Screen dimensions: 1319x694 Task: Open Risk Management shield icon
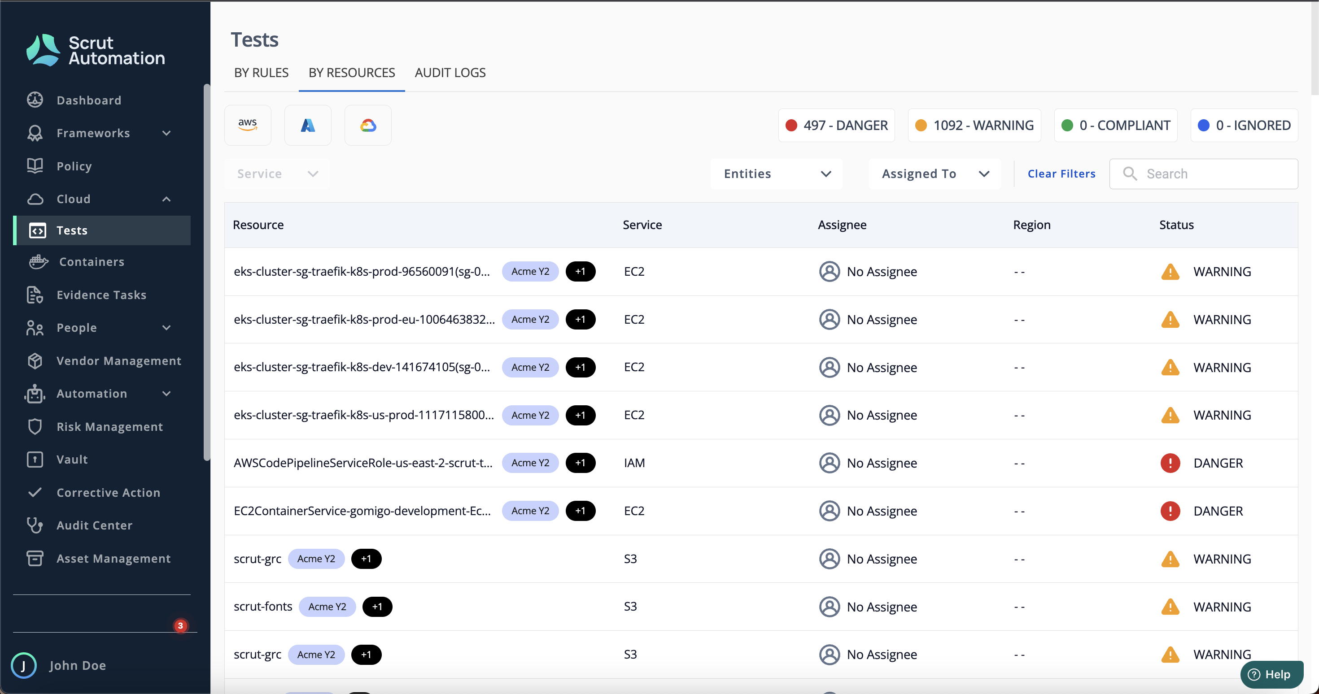[35, 426]
